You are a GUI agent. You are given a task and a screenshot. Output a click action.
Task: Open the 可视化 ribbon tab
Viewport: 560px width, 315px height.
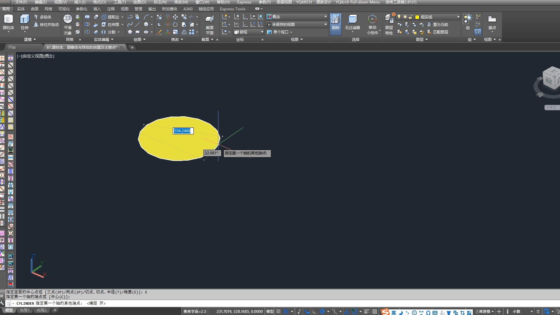click(64, 9)
